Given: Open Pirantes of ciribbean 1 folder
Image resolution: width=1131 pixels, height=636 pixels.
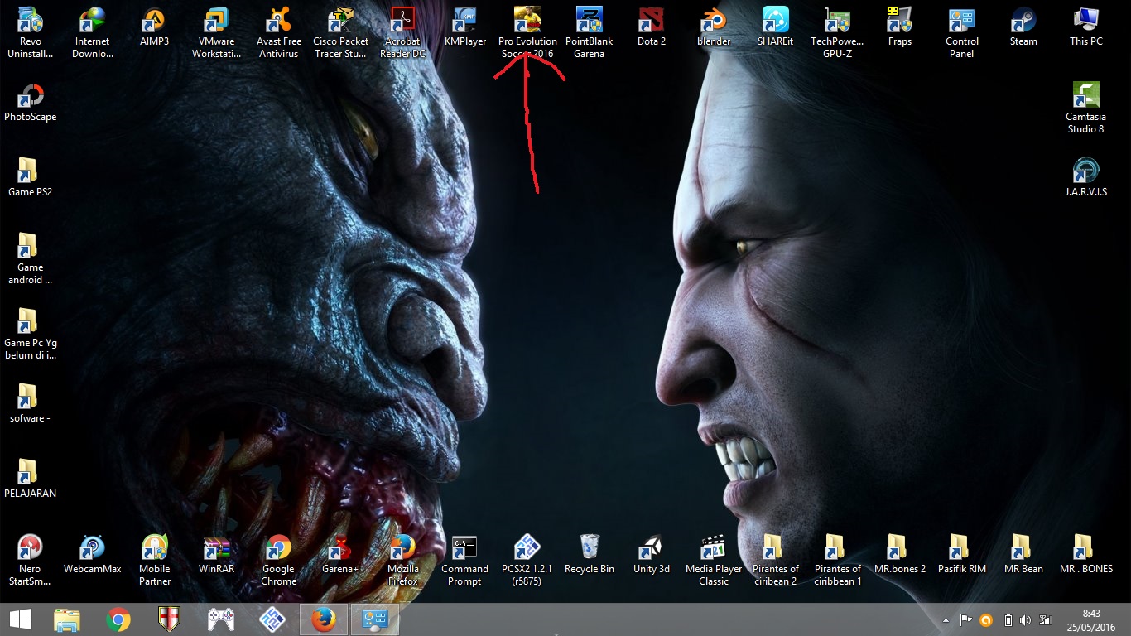Looking at the screenshot, I should tap(837, 561).
